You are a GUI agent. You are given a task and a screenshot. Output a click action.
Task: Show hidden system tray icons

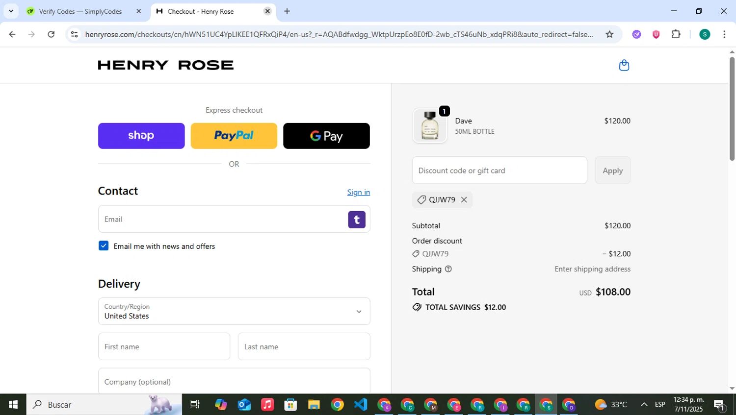pyautogui.click(x=644, y=405)
